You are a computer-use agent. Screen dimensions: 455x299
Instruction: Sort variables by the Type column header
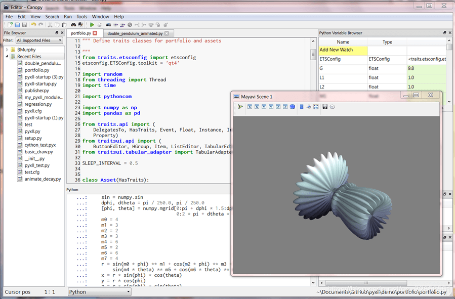tap(387, 42)
